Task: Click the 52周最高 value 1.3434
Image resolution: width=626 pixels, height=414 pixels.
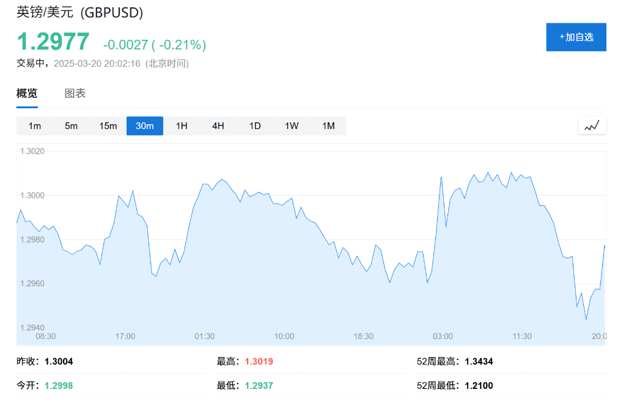Action: (479, 361)
